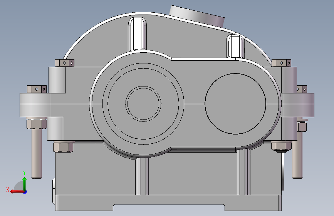Click the red X axis arrow of the triad
Viewport: 334px width, 216px height.
(17, 192)
